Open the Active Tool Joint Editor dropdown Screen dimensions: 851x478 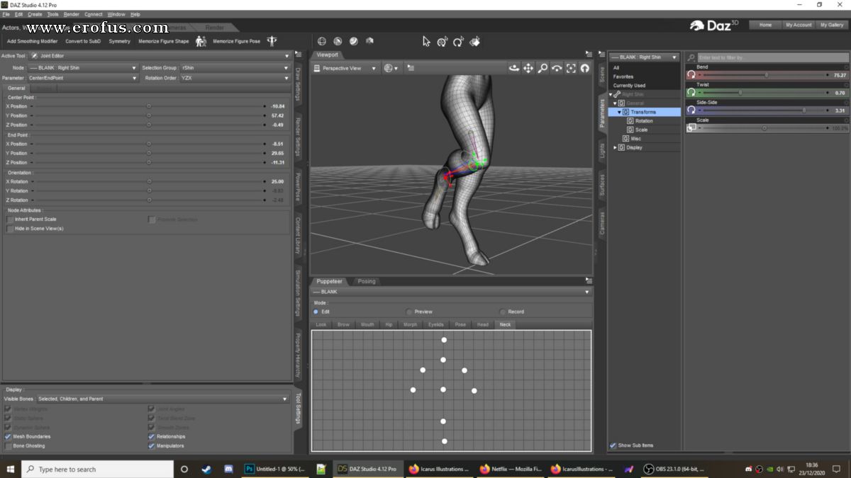point(160,55)
